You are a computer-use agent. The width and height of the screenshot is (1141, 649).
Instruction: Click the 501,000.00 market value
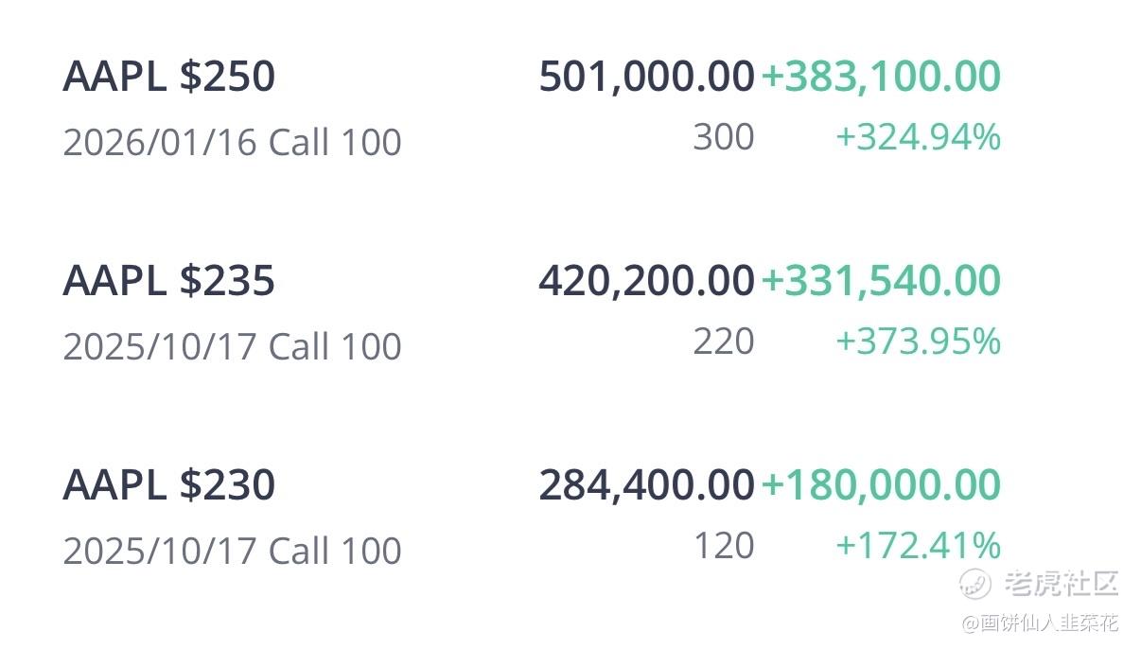[x=646, y=77]
